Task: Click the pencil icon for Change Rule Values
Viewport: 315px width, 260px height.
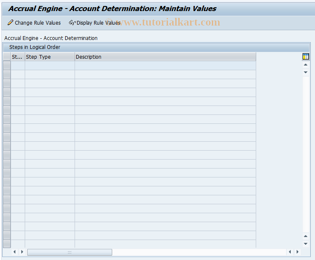Action: 10,23
